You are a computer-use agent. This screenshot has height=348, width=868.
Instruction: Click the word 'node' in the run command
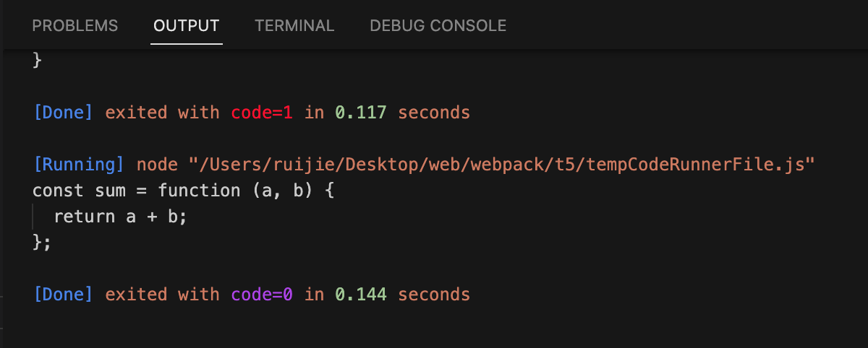(x=157, y=165)
